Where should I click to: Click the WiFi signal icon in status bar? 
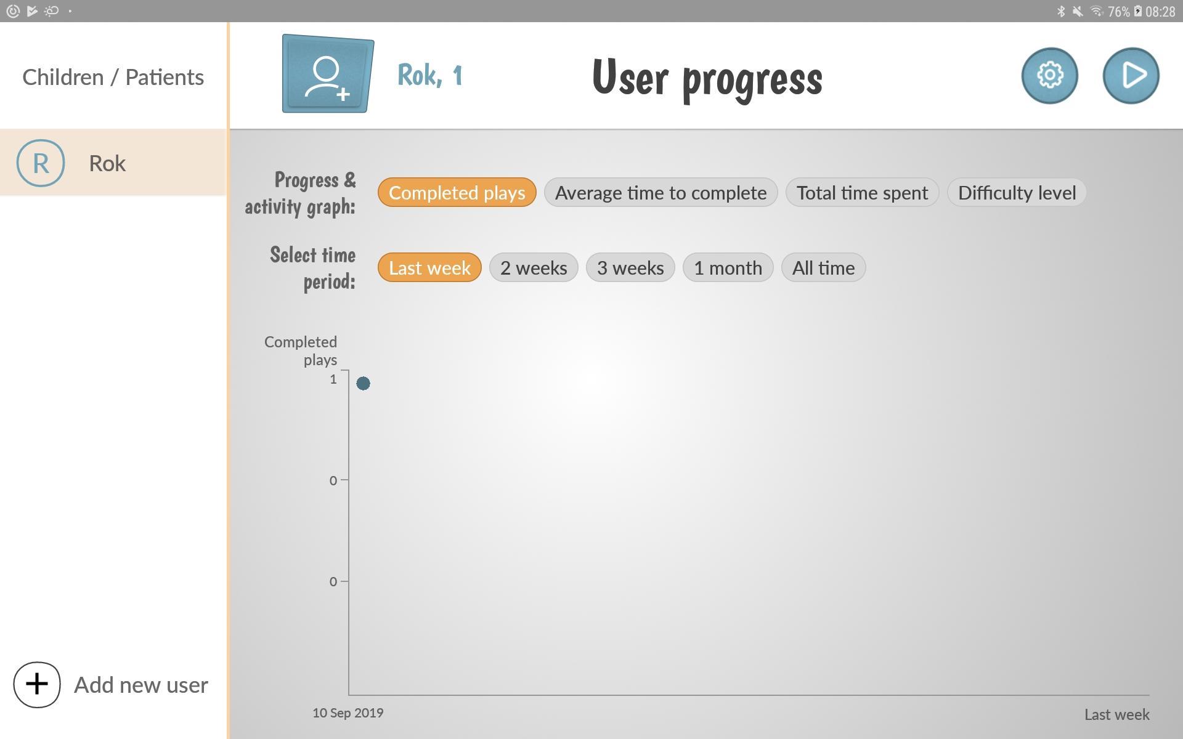click(x=1096, y=11)
